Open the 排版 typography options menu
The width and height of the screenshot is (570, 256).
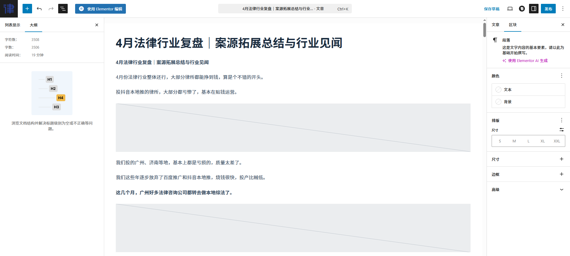click(562, 120)
